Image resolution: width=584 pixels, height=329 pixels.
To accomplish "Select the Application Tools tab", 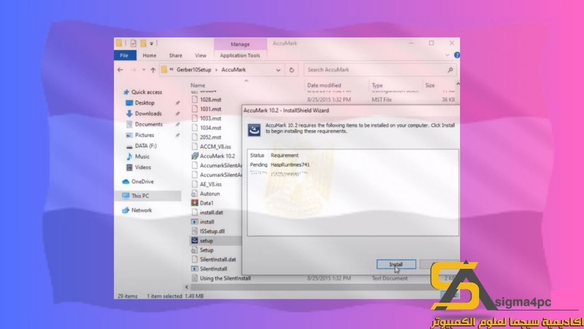I will pyautogui.click(x=240, y=55).
